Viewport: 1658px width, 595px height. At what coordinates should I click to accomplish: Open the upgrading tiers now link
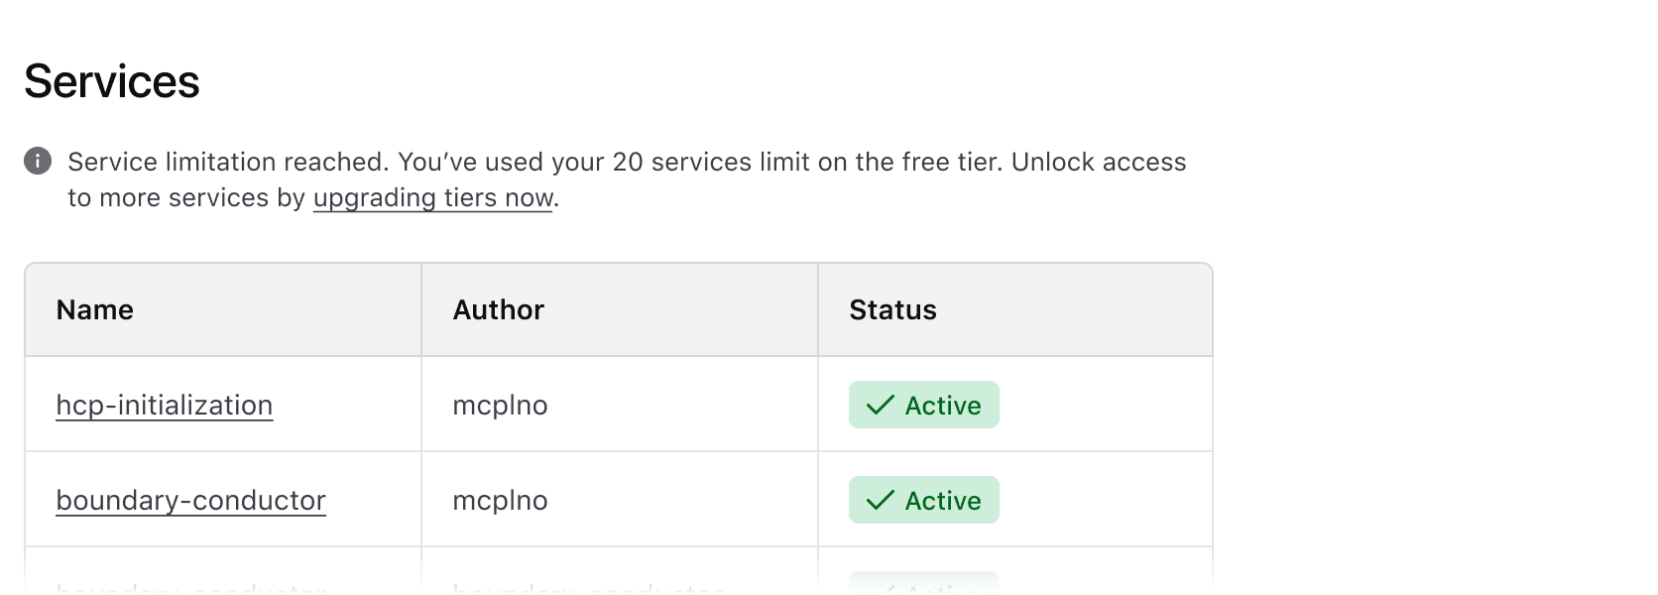point(432,197)
